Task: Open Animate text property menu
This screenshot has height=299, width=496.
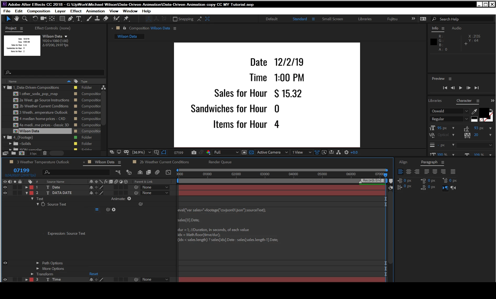Action: tap(129, 199)
